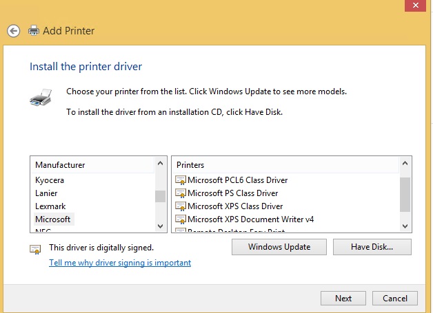Select Microsoft manufacturer entry
This screenshot has width=433, height=313.
point(53,219)
